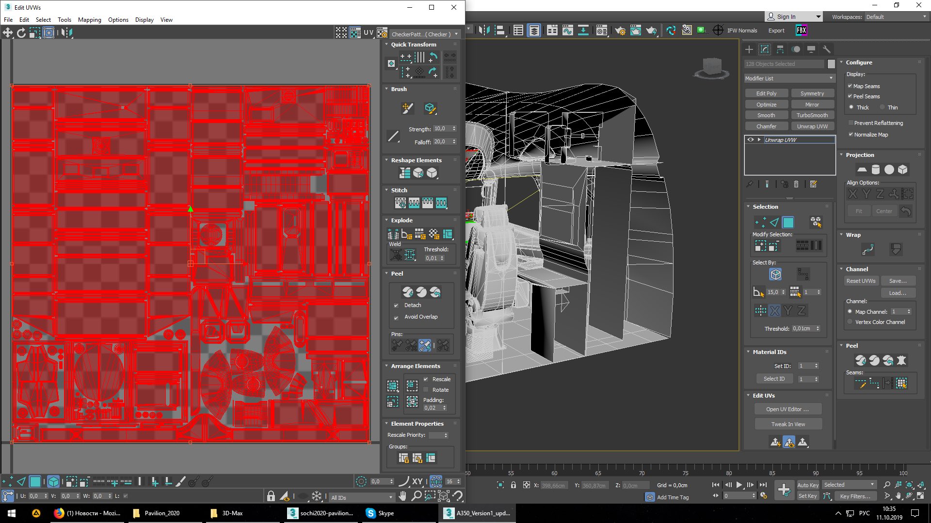
Task: Click the cylindrical projection icon
Action: pyautogui.click(x=875, y=169)
